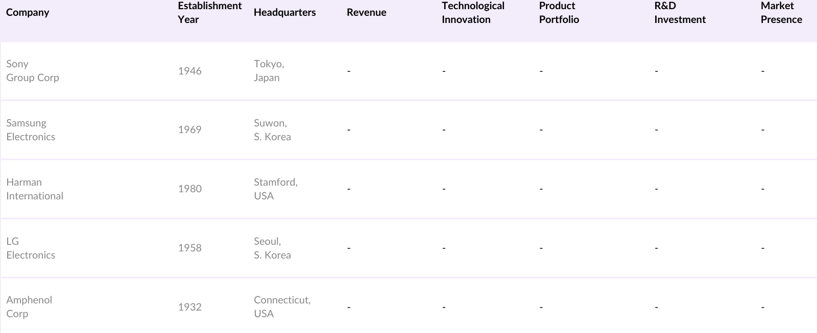The image size is (817, 333).
Task: Click the Technological Innovation header
Action: 473,13
